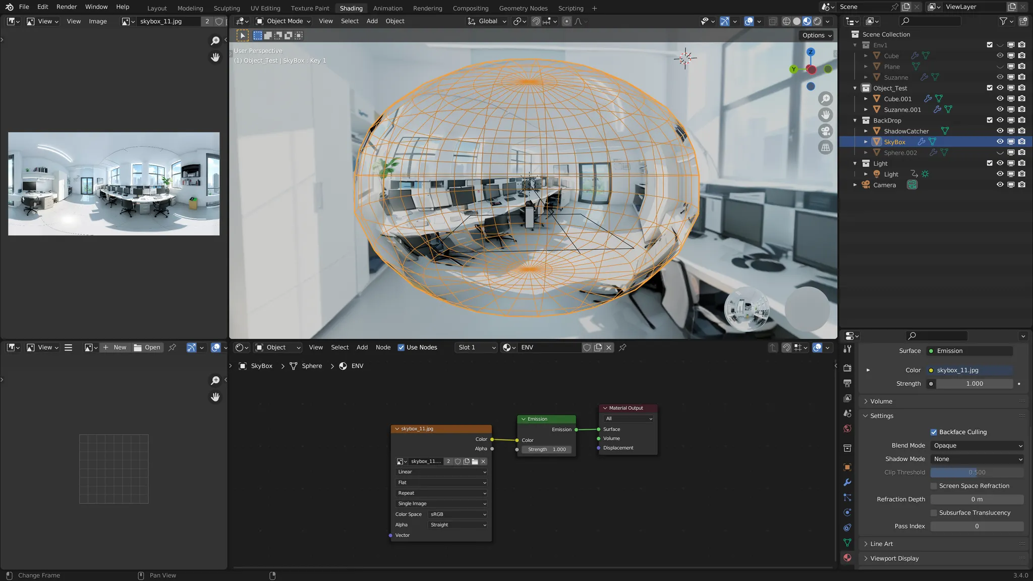This screenshot has height=581, width=1033.
Task: Uncheck the Backface Culling checkbox
Action: tap(934, 432)
